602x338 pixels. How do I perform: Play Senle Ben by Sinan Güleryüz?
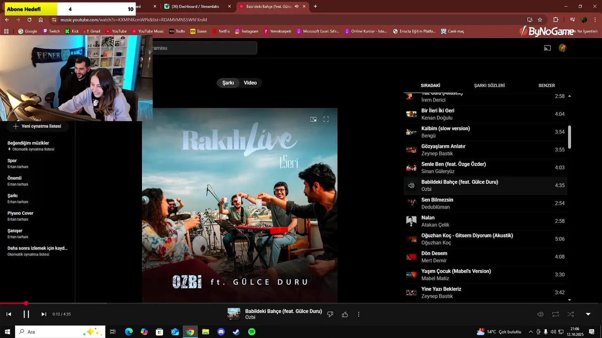485,168
